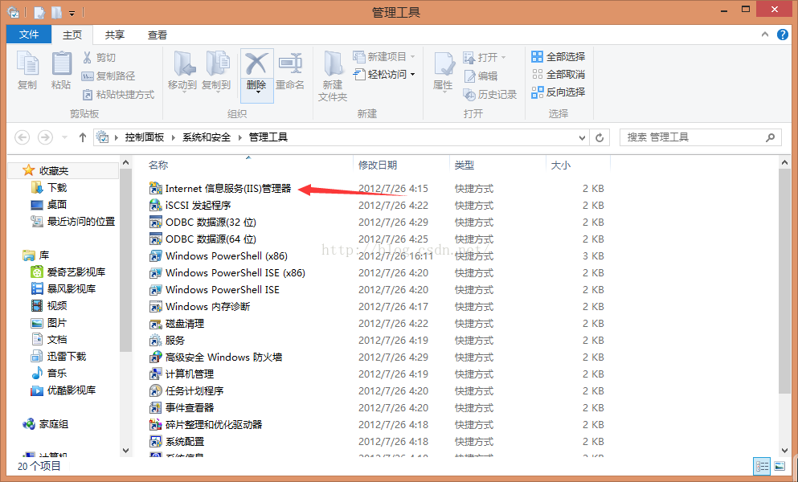Select Windows 内存诊断 item
The width and height of the screenshot is (798, 482).
200,306
